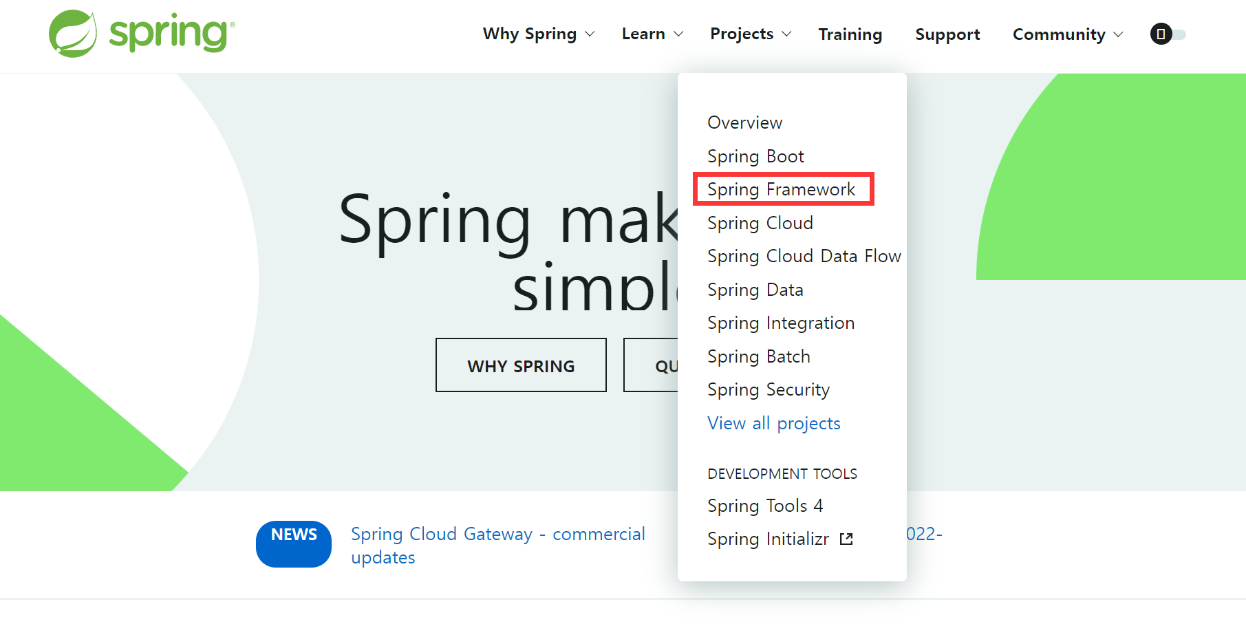
Task: Collapse the Projects dropdown menu
Action: (x=751, y=34)
